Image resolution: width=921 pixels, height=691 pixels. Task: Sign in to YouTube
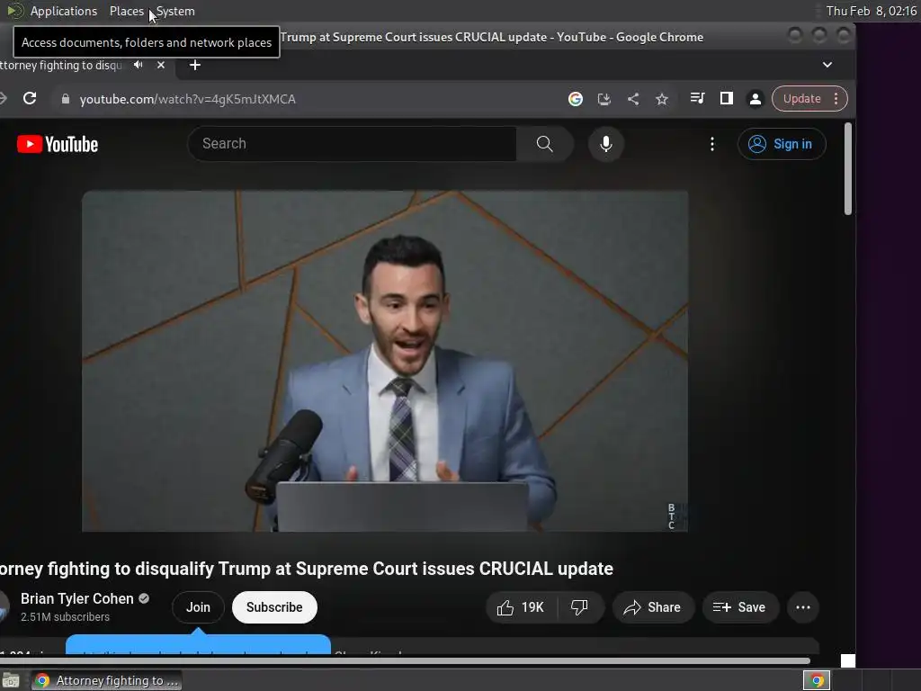point(782,144)
